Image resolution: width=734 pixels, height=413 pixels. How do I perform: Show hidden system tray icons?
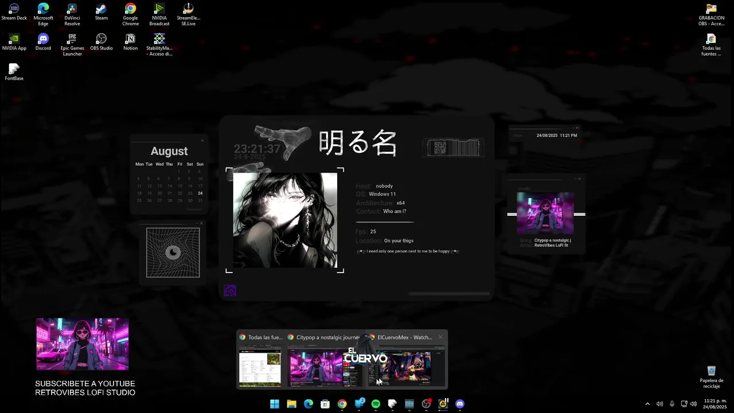(x=647, y=404)
